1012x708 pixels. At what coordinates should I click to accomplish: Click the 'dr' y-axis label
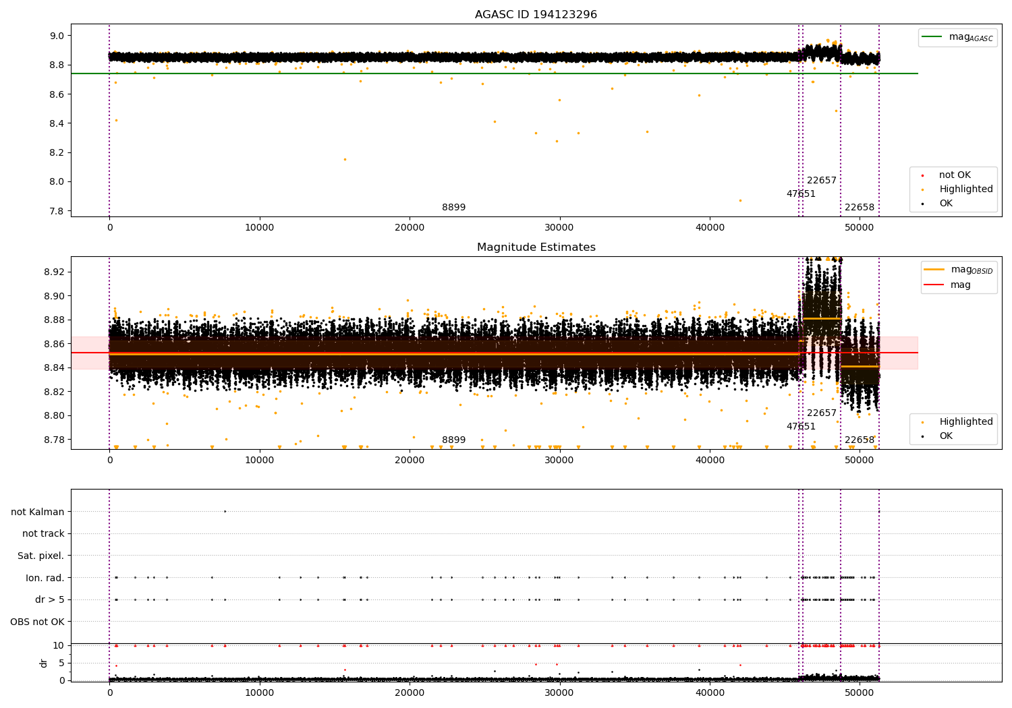pyautogui.click(x=44, y=663)
